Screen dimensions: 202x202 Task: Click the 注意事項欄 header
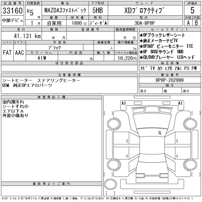click(x=69, y=75)
